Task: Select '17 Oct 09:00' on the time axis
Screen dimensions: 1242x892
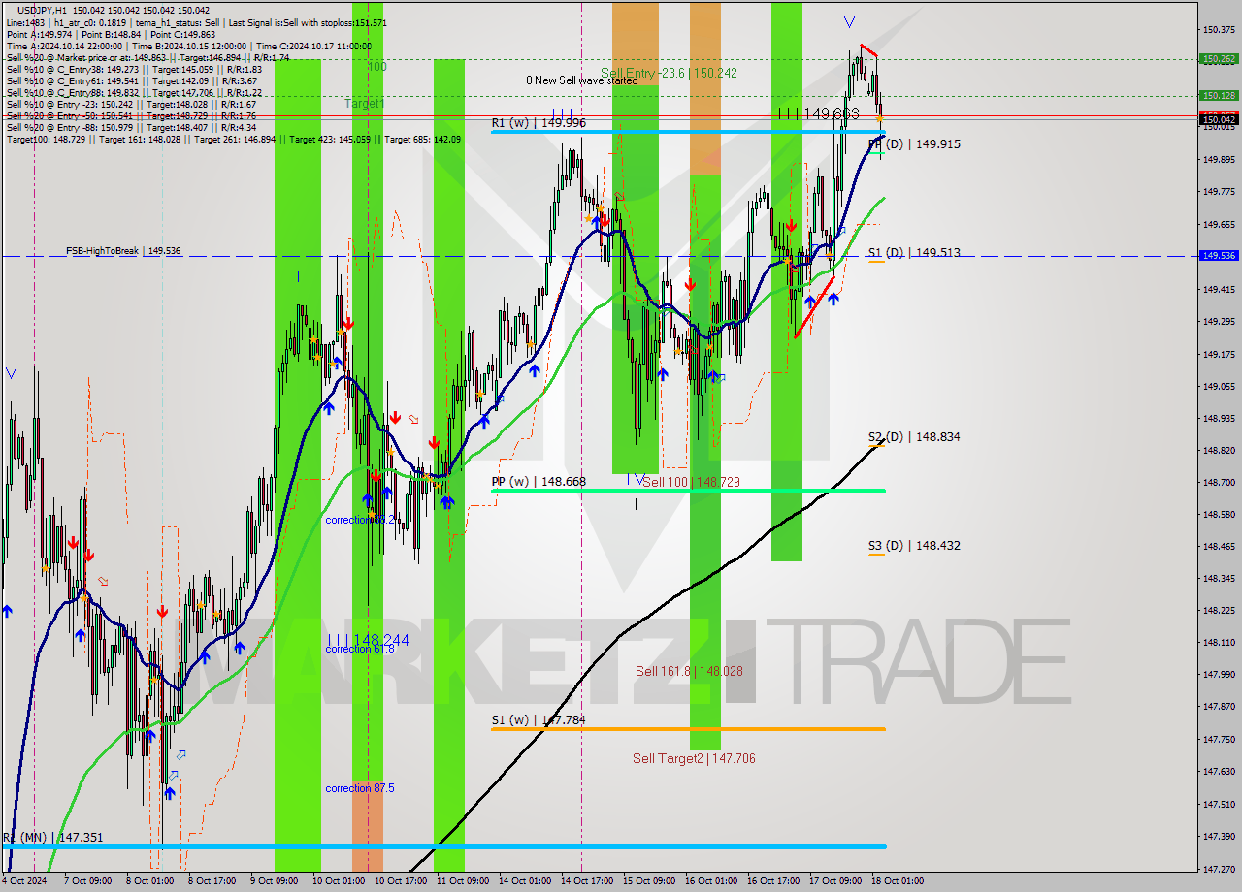Action: coord(834,881)
